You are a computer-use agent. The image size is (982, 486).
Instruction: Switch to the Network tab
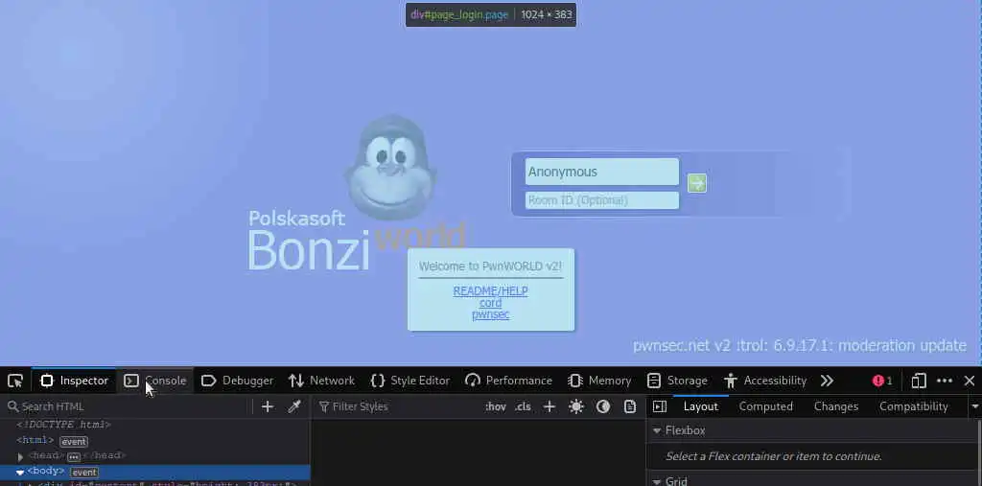point(322,381)
